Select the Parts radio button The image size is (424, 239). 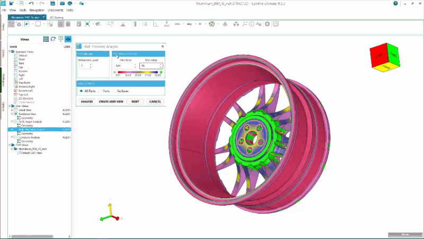pyautogui.click(x=100, y=91)
